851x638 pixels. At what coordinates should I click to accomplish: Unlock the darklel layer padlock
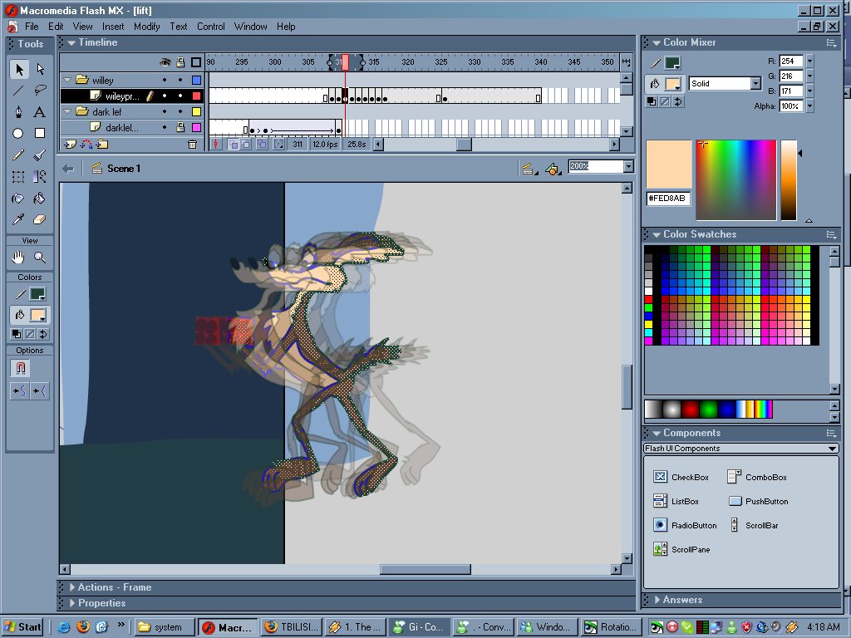click(x=180, y=127)
